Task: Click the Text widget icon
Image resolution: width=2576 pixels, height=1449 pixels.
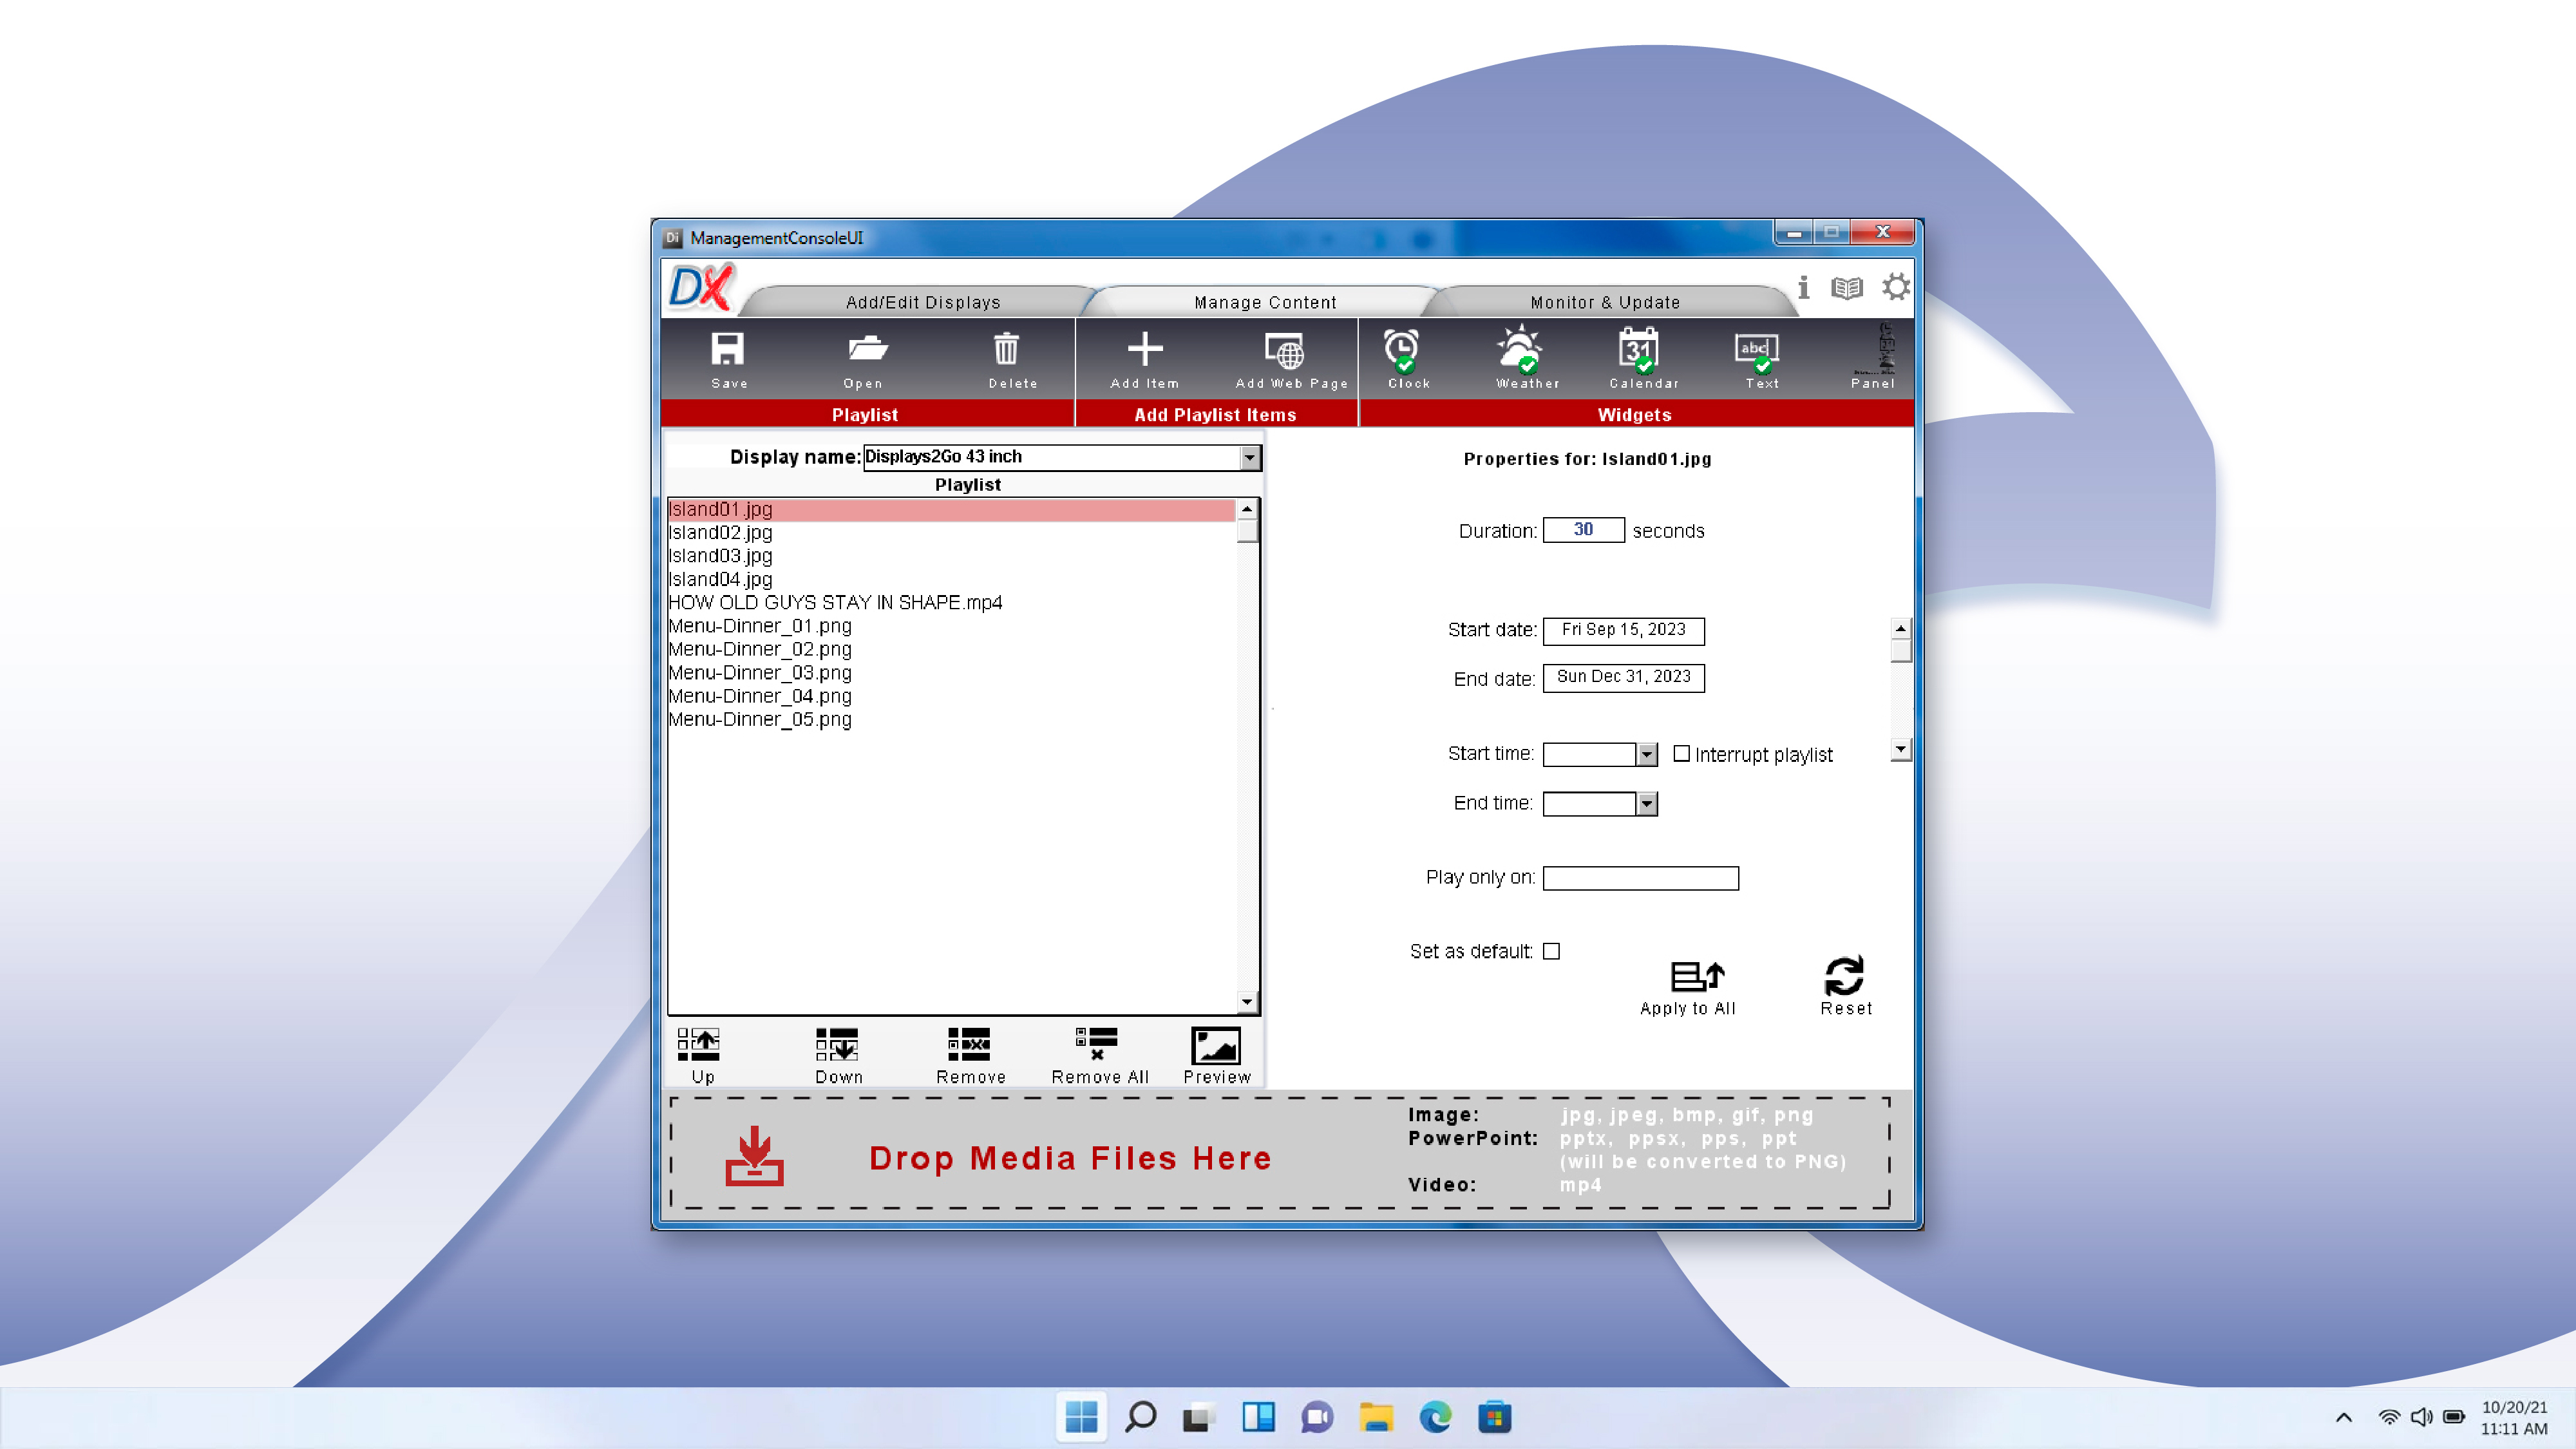Action: (1755, 351)
